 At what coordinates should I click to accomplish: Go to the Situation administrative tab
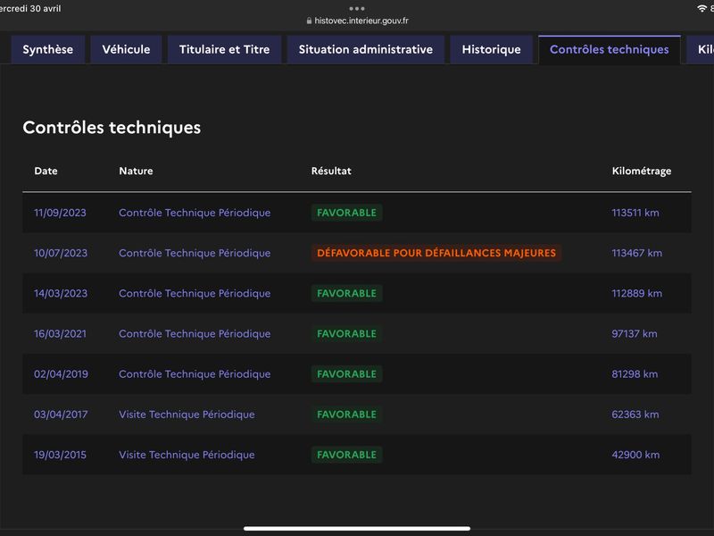tap(366, 50)
